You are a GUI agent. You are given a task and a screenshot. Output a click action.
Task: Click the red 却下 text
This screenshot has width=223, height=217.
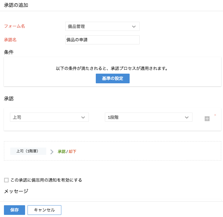[x=73, y=152]
